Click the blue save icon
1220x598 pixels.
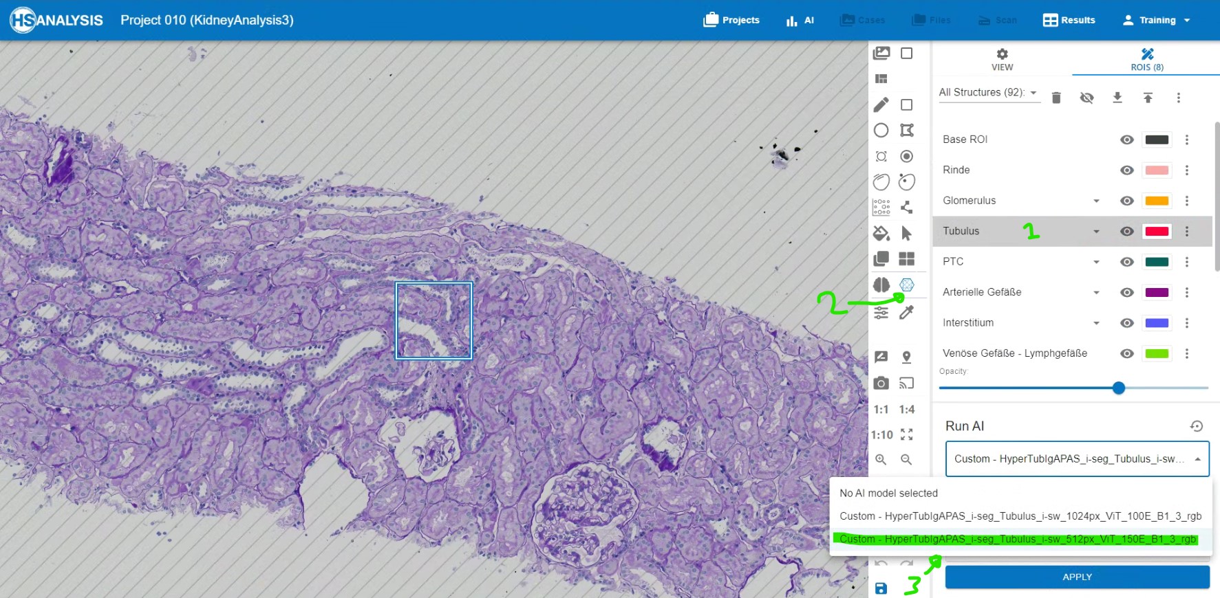[x=881, y=588]
